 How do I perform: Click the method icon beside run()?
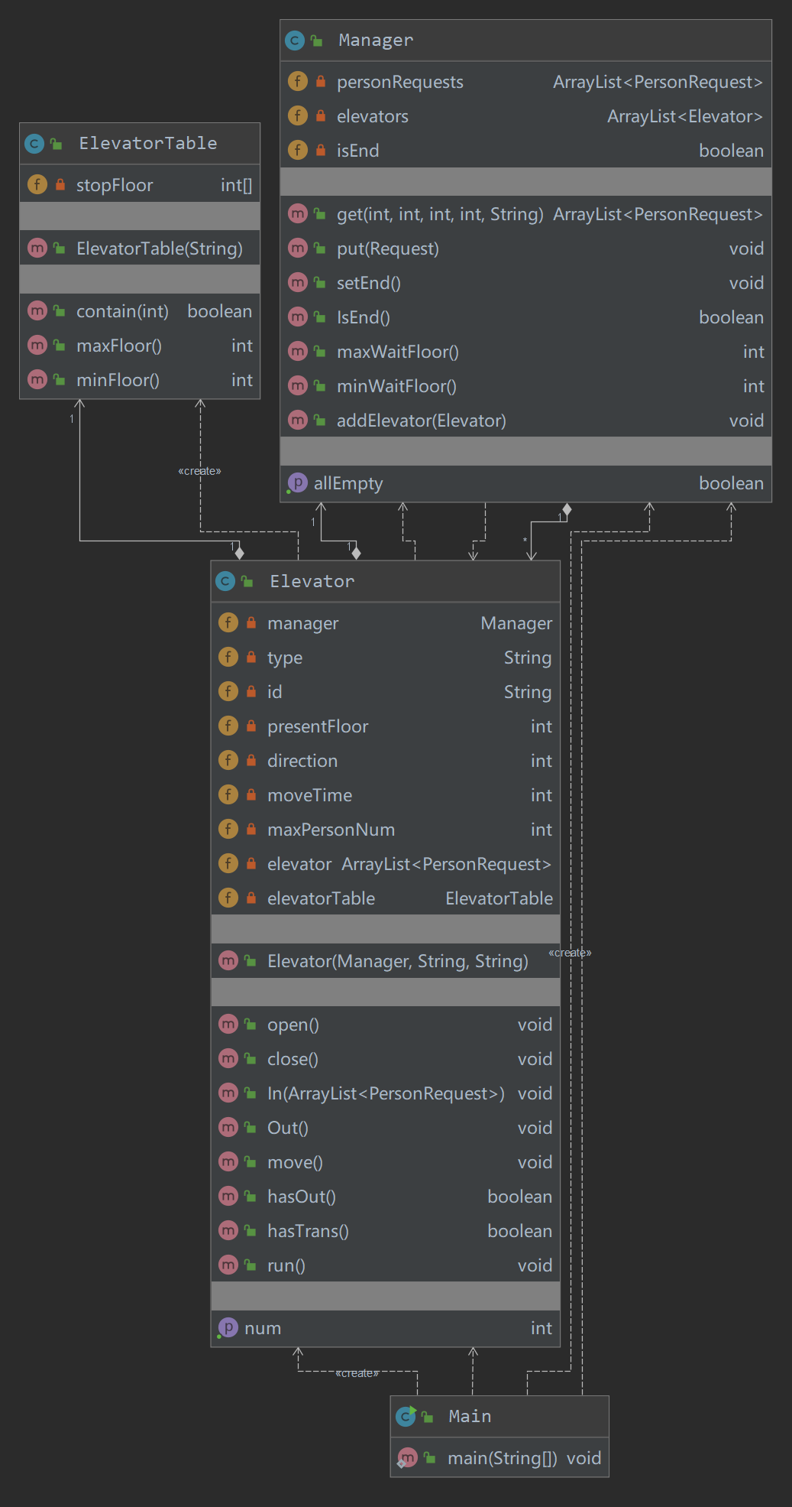(228, 1265)
